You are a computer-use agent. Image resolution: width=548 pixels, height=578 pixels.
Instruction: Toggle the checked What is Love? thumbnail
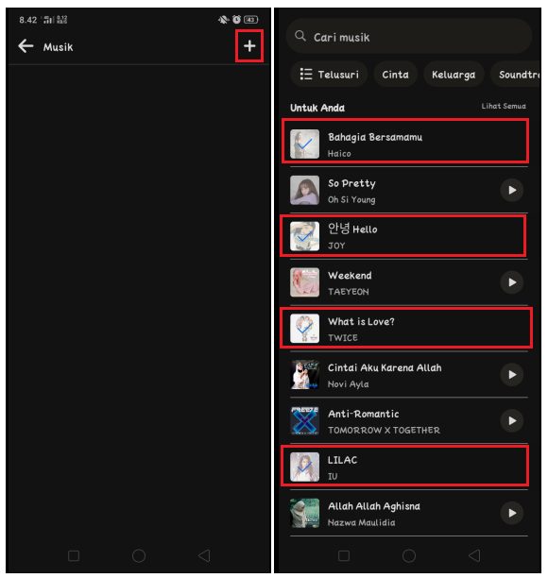tap(304, 328)
